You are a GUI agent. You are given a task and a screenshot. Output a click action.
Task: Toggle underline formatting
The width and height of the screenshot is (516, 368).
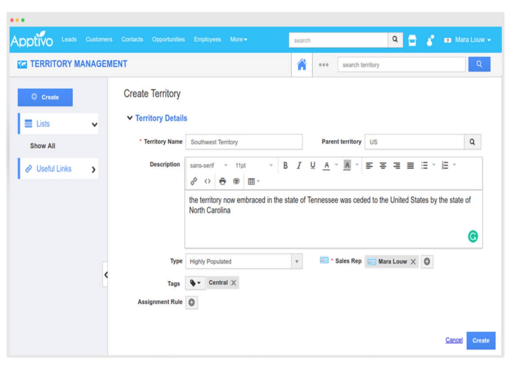click(313, 166)
